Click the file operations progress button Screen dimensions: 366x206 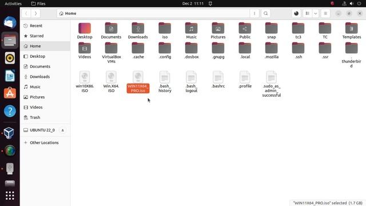[x=296, y=14]
